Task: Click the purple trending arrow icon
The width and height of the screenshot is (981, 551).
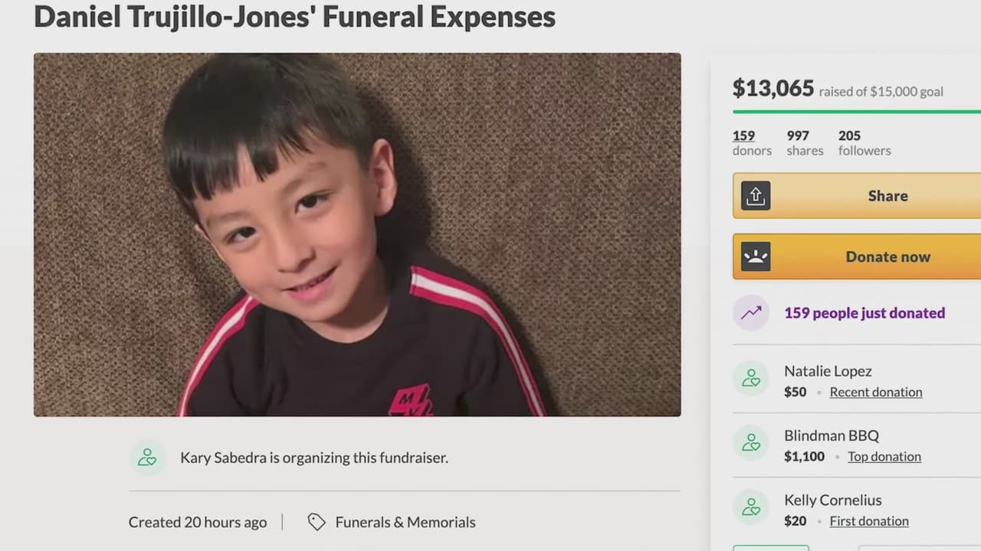Action: [x=751, y=312]
